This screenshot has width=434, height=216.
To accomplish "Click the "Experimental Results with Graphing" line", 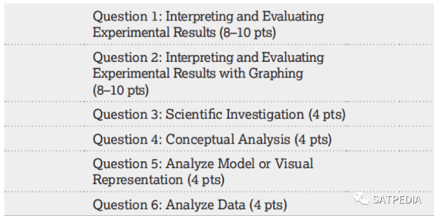I will [198, 74].
